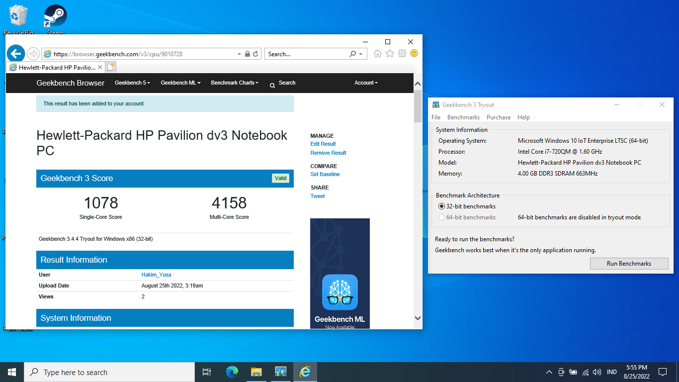The width and height of the screenshot is (679, 382).
Task: Click Geekbench Browser brand link
Action: pos(71,83)
